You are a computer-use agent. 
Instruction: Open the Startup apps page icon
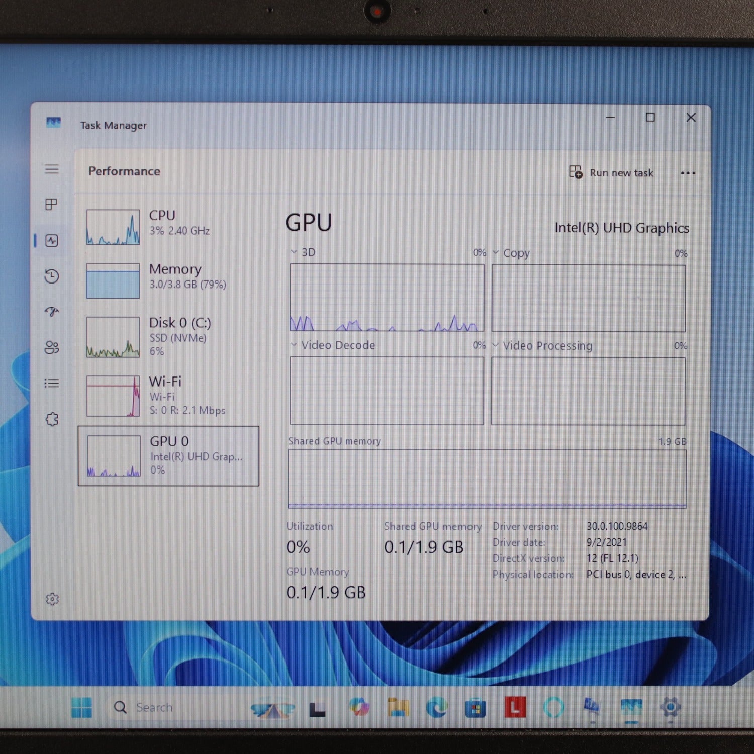coord(52,312)
